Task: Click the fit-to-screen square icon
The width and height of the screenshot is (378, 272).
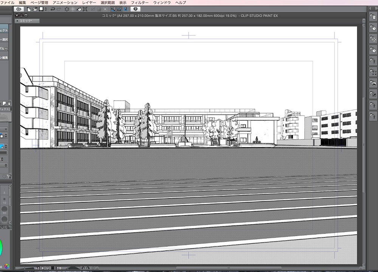Action: point(53,268)
